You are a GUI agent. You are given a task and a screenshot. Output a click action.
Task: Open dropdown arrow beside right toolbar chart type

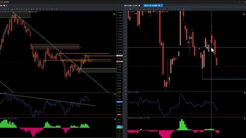146,9
